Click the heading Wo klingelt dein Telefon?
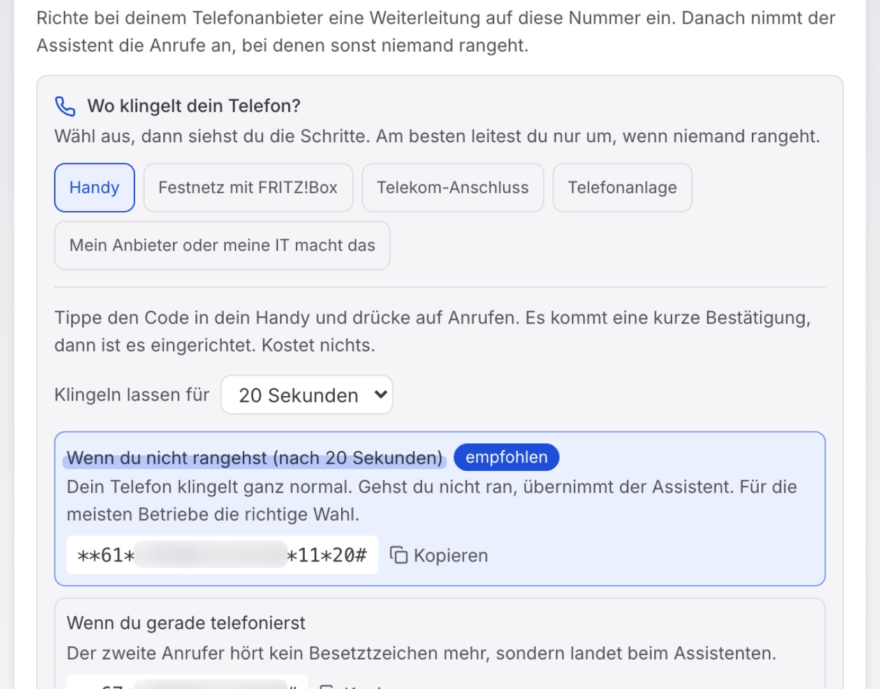This screenshot has height=689, width=880. pos(194,106)
